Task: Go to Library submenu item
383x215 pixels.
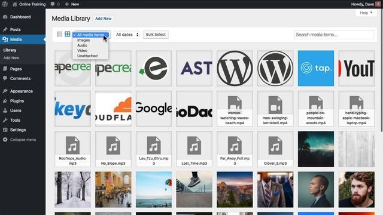Action: (x=10, y=50)
